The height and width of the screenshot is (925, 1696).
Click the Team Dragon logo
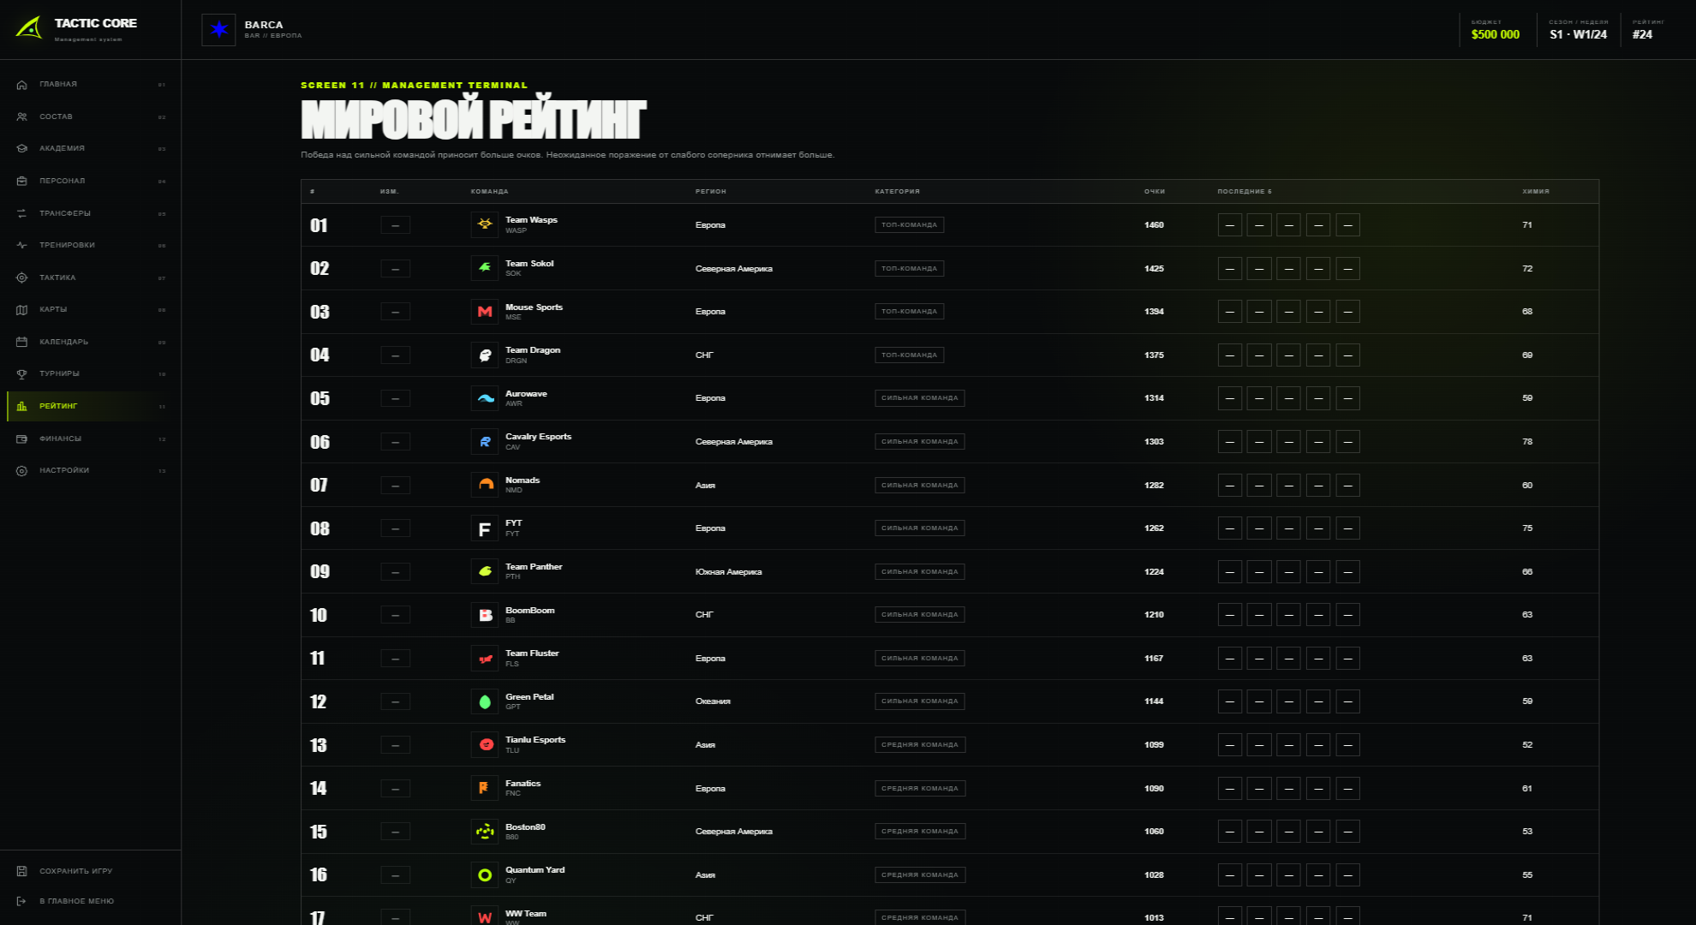point(485,355)
